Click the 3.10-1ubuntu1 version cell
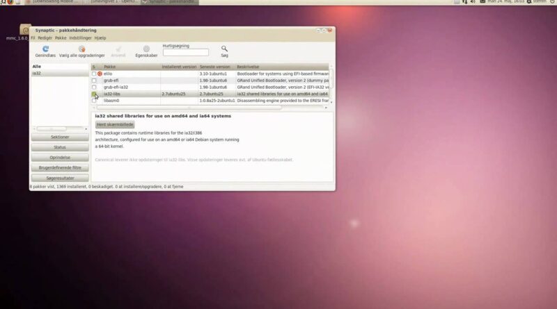 click(213, 74)
